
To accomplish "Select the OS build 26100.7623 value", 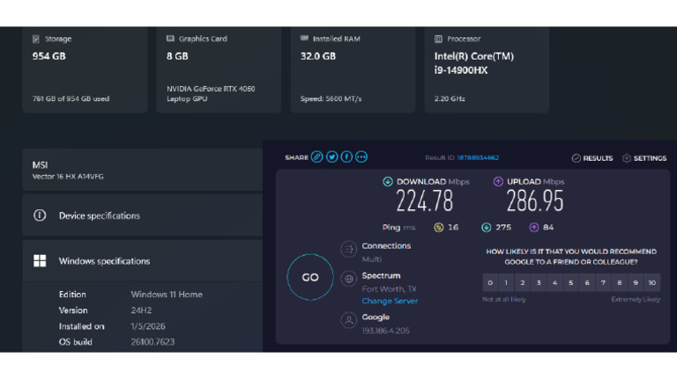I will click(153, 342).
